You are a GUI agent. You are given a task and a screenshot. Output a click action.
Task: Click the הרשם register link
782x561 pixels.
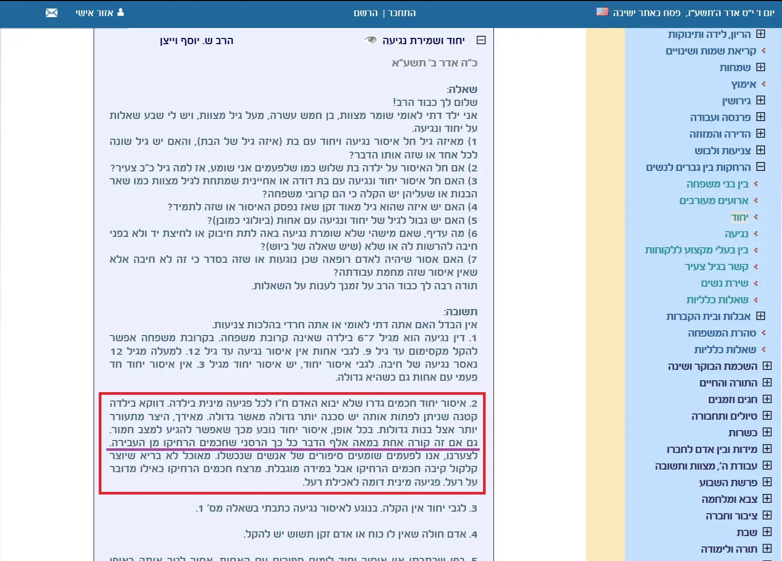point(366,13)
